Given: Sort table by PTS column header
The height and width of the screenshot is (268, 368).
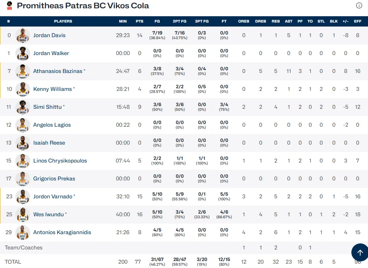Looking at the screenshot, I should click(139, 21).
